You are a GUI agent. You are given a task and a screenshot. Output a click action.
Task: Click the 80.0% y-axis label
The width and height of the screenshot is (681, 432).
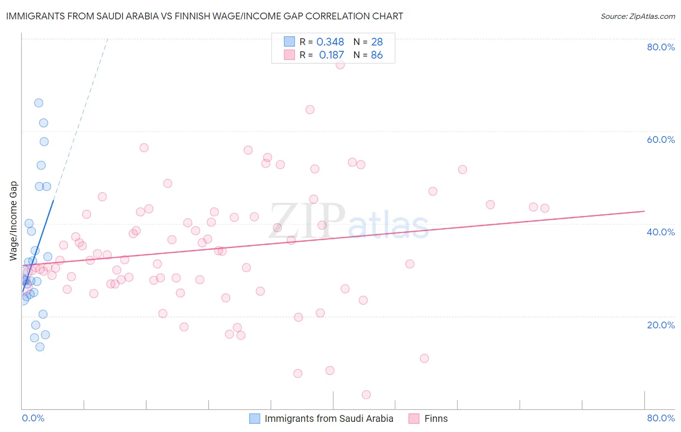[x=661, y=47]
